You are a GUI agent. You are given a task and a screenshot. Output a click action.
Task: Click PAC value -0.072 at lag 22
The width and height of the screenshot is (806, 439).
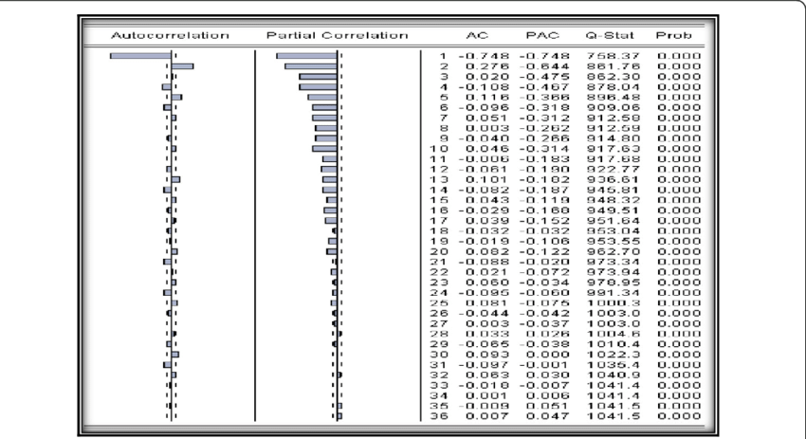[544, 272]
